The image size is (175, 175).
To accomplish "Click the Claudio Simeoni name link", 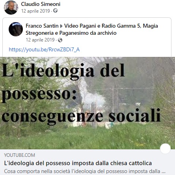I will 41,4.
